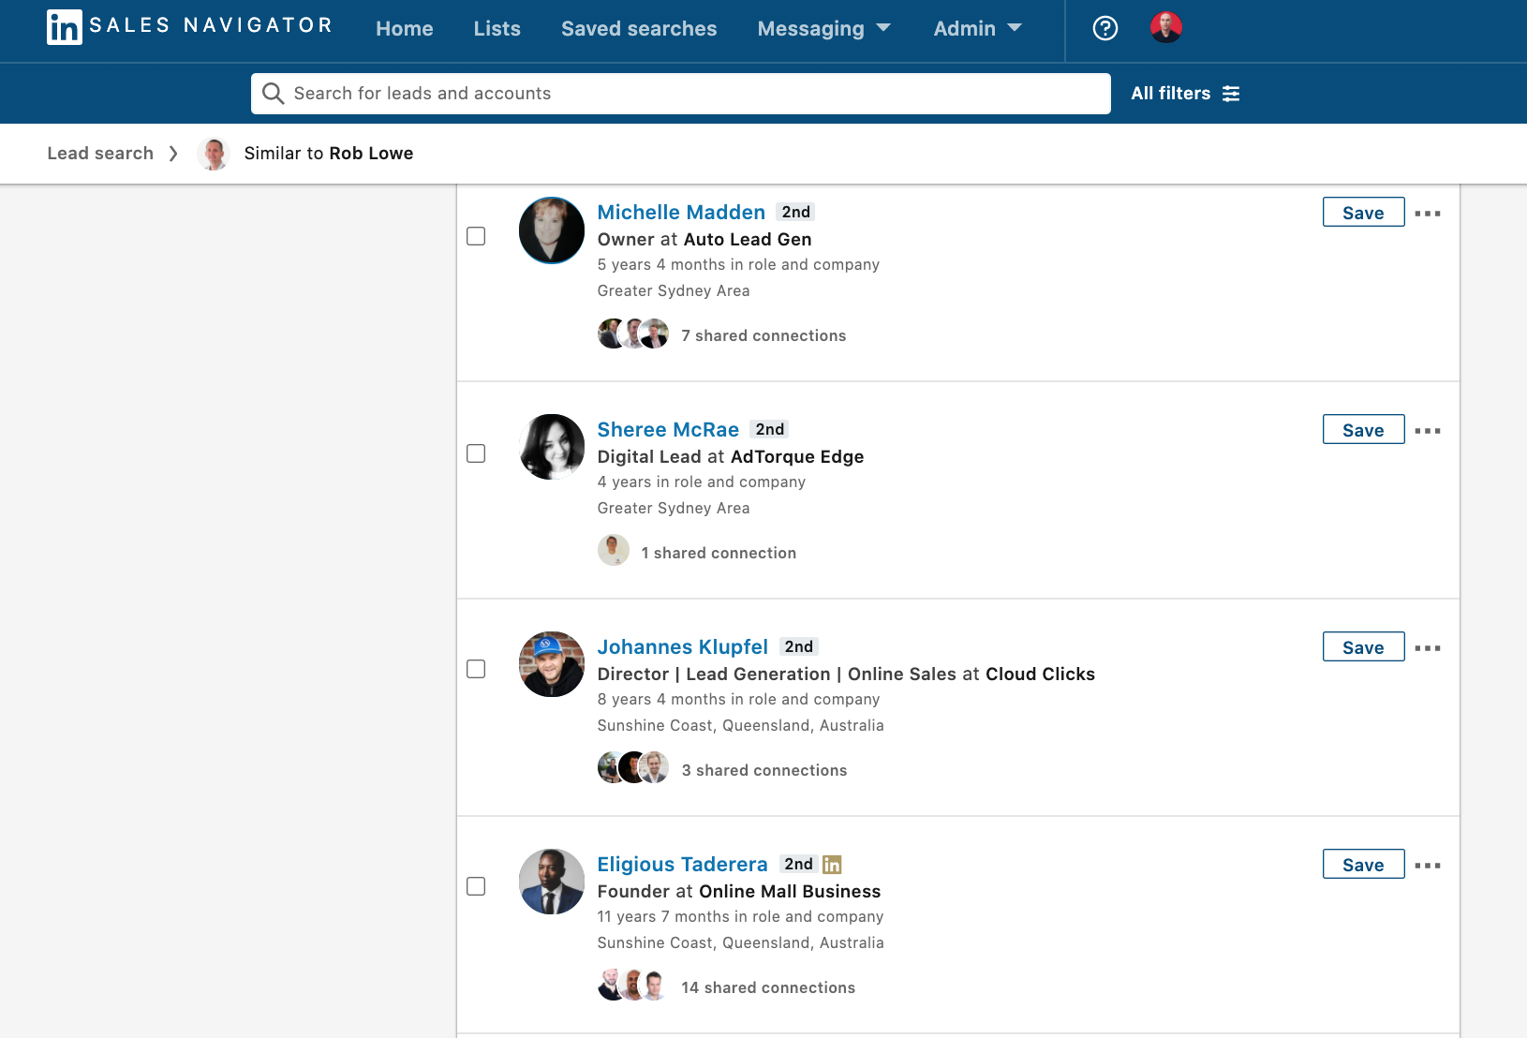Open the user profile avatar menu
This screenshot has width=1527, height=1038.
pos(1166,27)
